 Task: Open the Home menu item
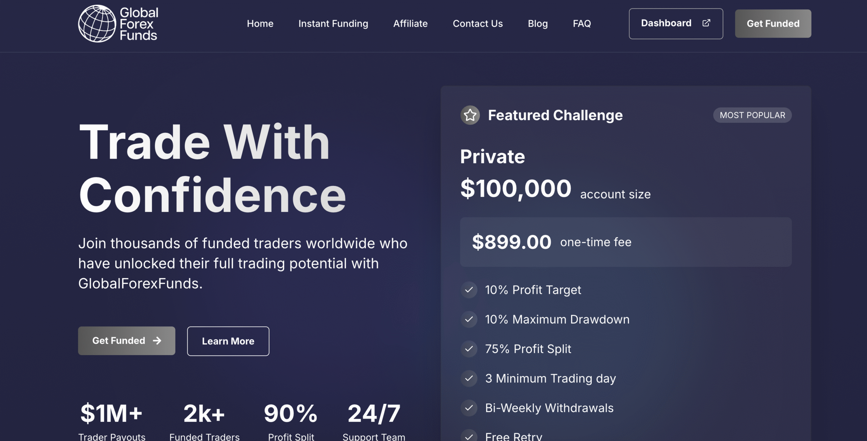tap(260, 24)
